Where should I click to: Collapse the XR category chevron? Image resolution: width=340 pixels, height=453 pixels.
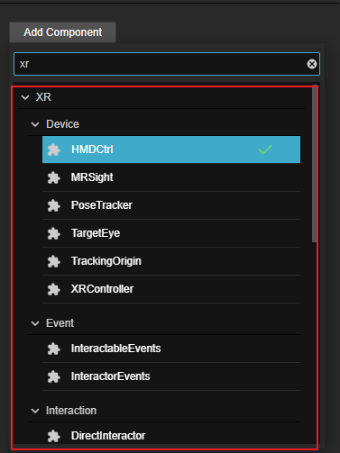(25, 97)
